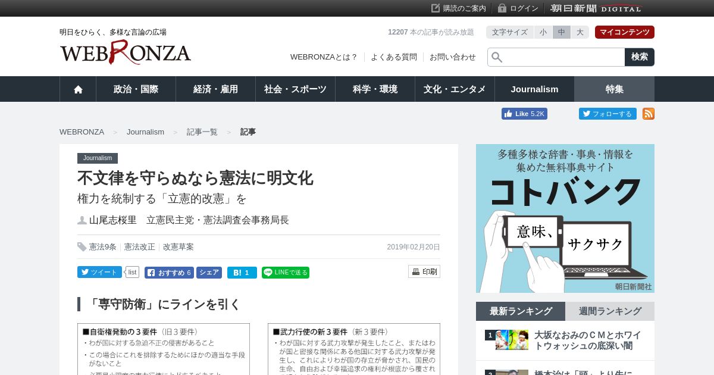
Task: Open the コトバンク advertisement banner
Action: pos(565,218)
